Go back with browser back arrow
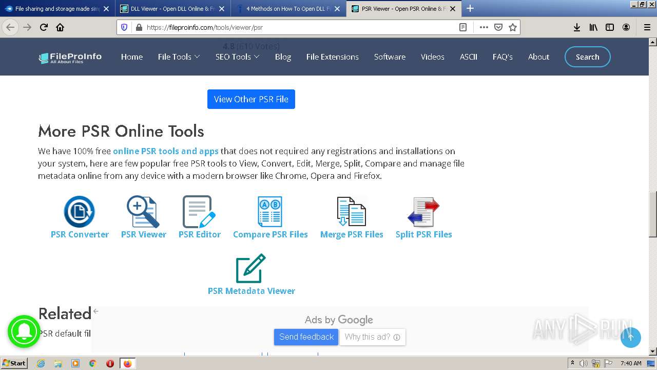Screen dimensions: 657x370 (x=10, y=27)
